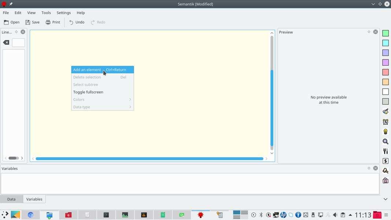
Task: Pick the pink color swatch
Action: (x=386, y=72)
